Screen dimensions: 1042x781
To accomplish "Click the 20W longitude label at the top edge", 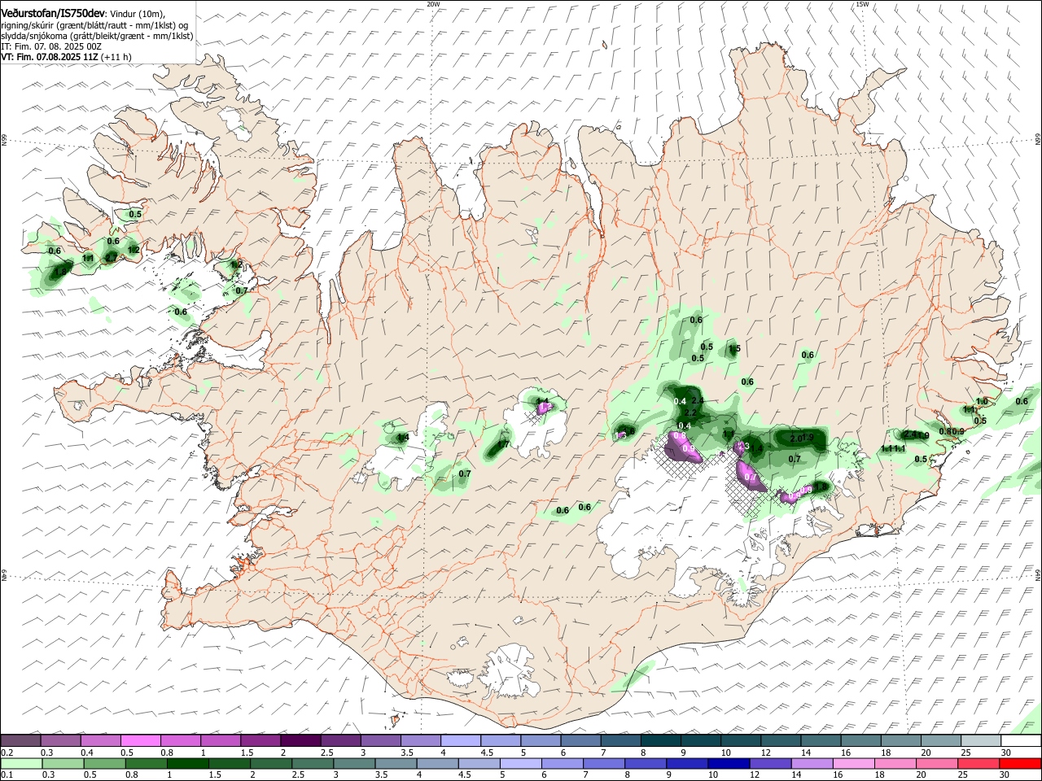I will [433, 4].
